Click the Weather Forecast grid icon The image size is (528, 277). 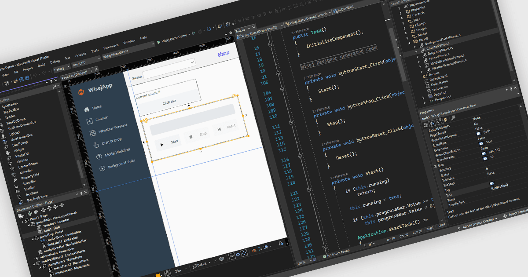(93, 133)
